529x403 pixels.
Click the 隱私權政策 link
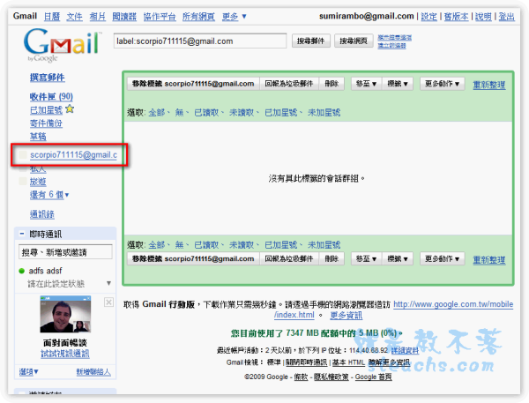point(331,377)
